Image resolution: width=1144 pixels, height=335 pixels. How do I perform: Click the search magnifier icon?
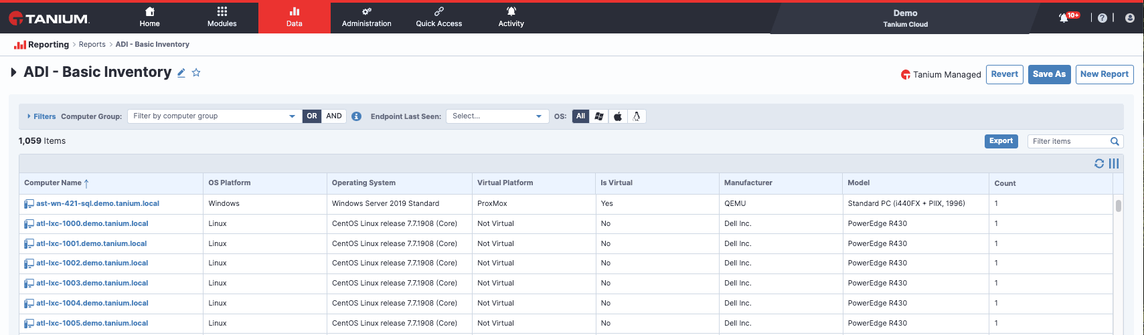tap(1115, 141)
